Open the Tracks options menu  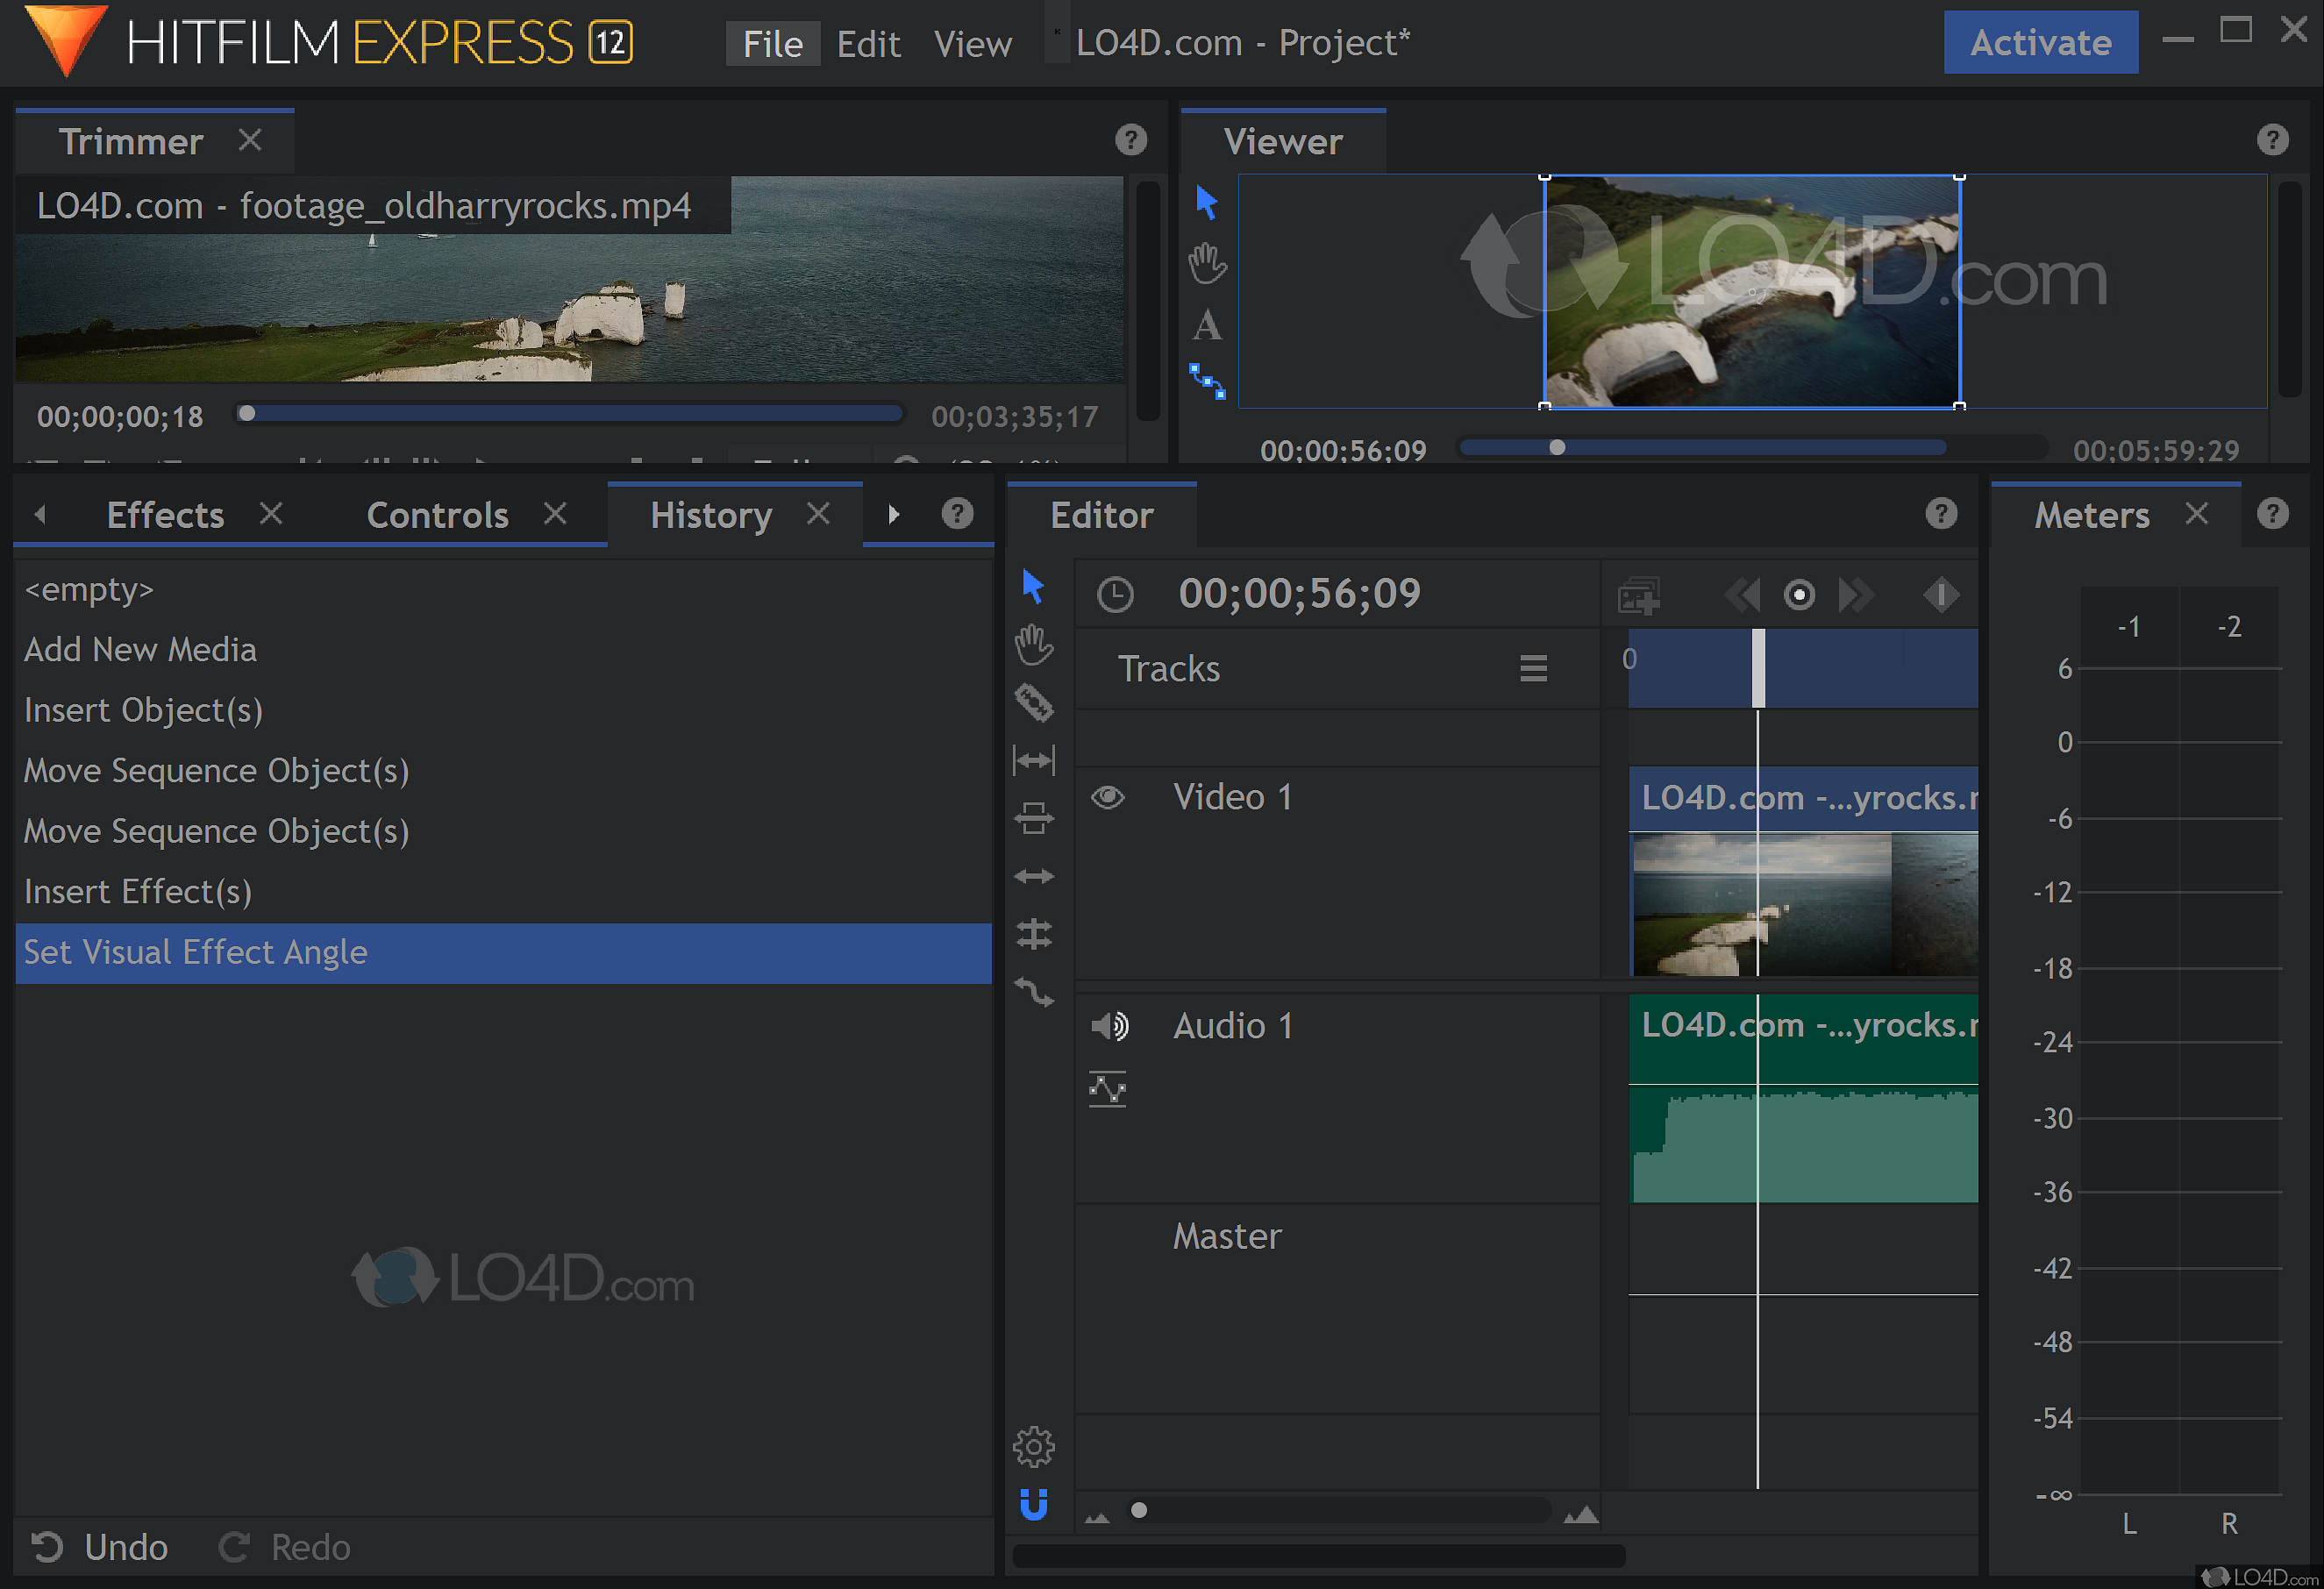point(1533,668)
